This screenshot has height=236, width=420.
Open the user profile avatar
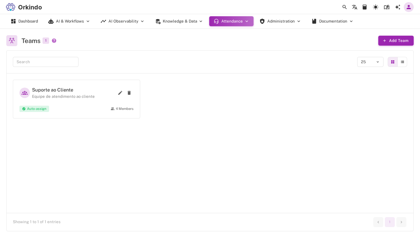(x=409, y=7)
